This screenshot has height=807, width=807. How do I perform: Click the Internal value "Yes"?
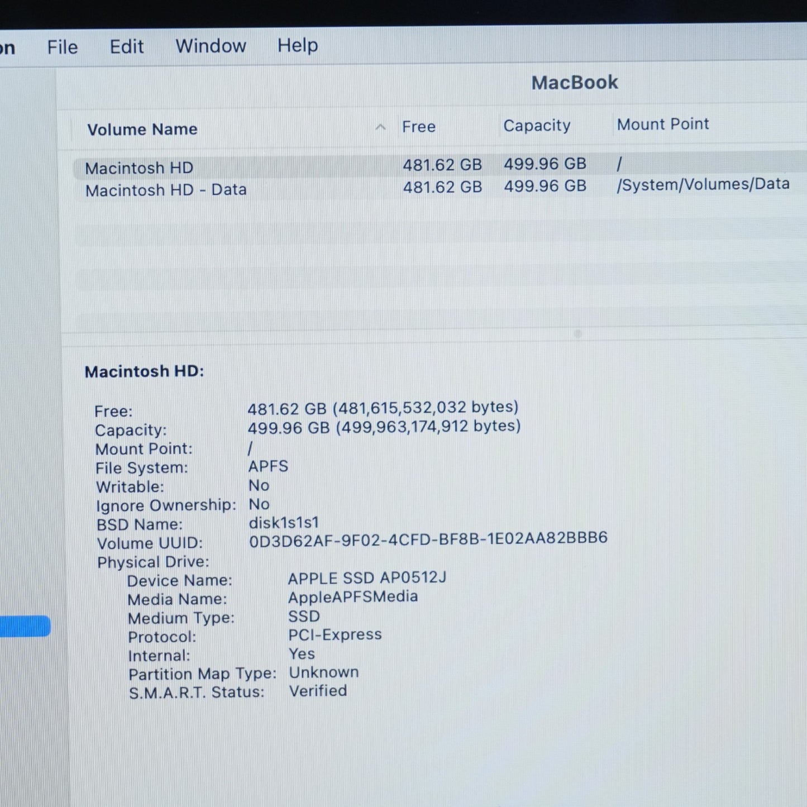pyautogui.click(x=302, y=654)
